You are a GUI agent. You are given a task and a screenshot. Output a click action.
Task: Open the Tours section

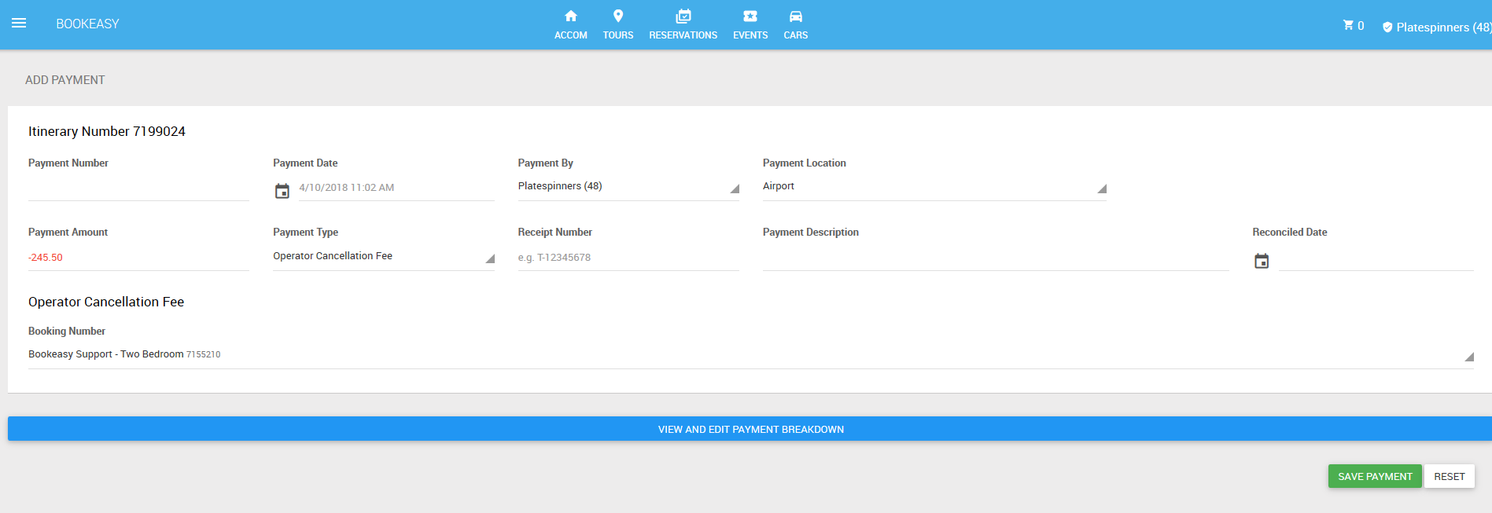point(618,24)
